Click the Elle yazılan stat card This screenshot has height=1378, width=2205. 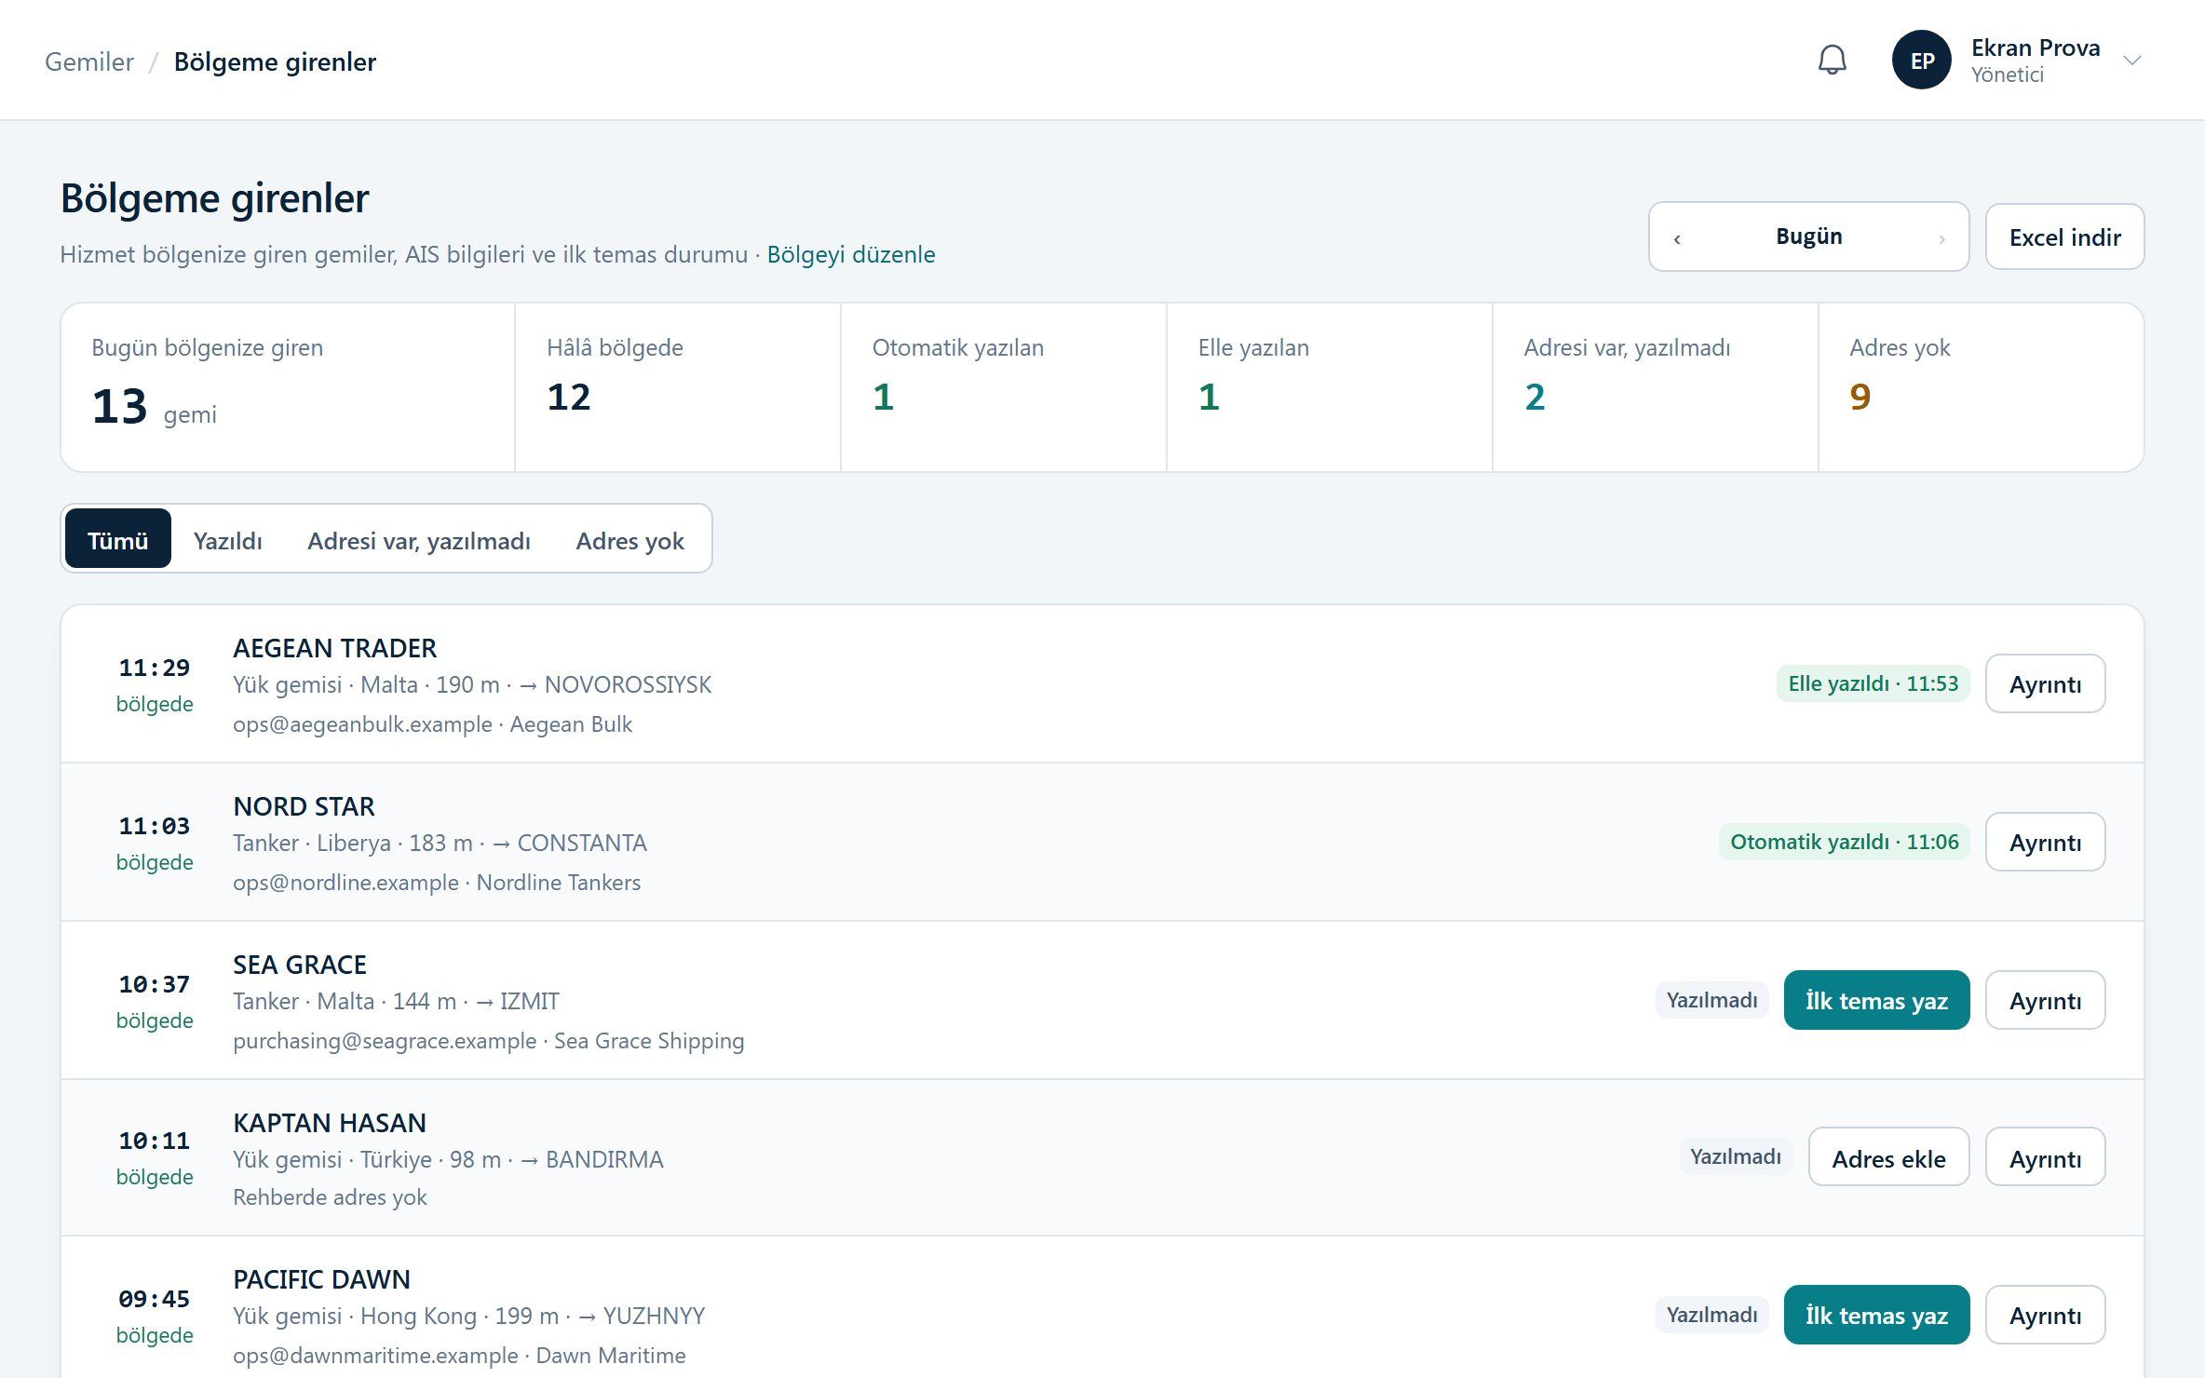click(1330, 387)
